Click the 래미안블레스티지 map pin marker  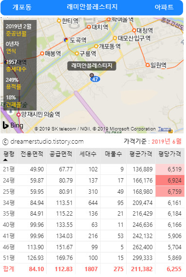click(92, 75)
